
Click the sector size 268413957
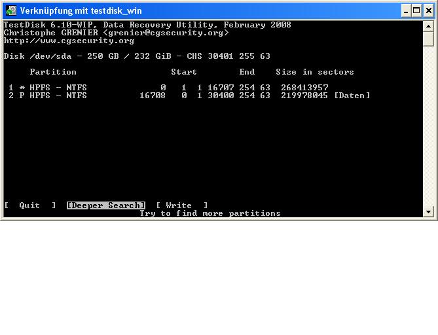304,88
